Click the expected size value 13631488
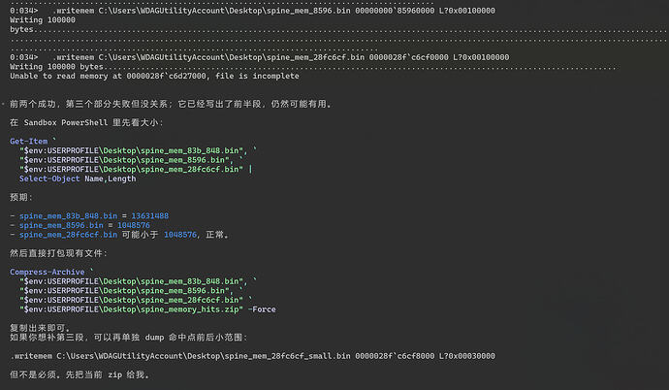 (x=149, y=216)
